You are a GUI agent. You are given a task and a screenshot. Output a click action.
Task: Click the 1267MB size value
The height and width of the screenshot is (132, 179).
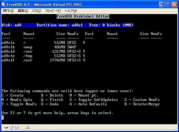58,51
